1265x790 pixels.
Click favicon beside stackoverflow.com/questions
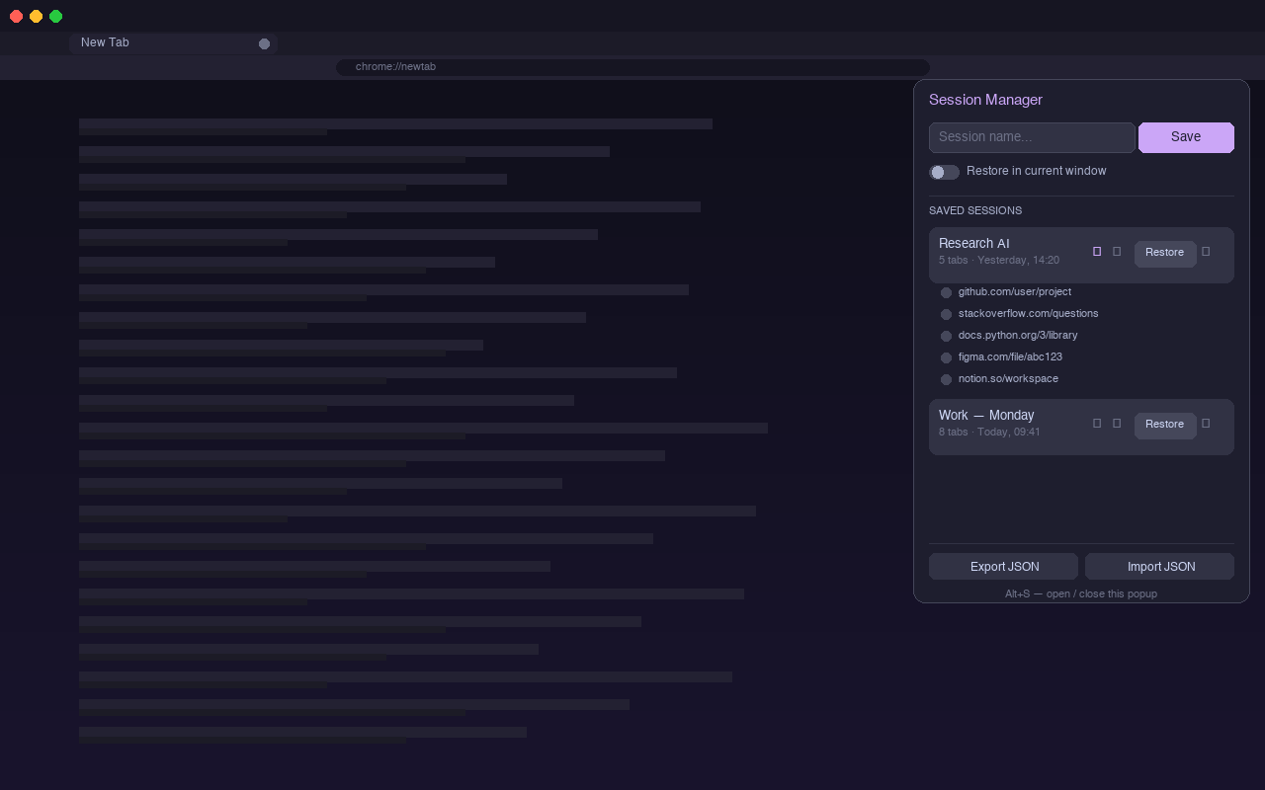[x=946, y=315]
